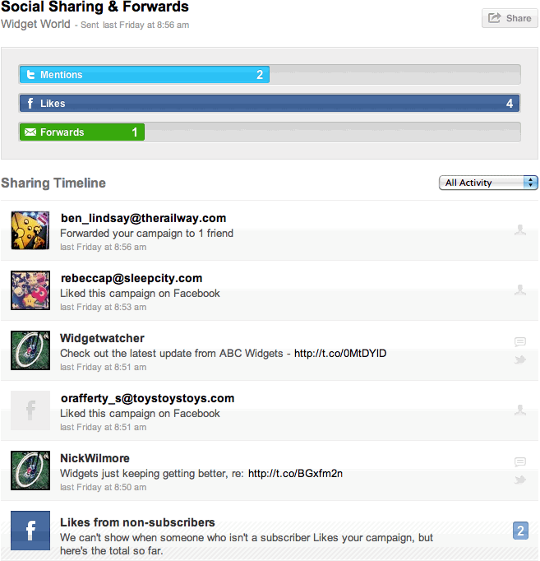Click the Facebook icon beside non-subscriber likes
This screenshot has width=540, height=561.
click(30, 531)
